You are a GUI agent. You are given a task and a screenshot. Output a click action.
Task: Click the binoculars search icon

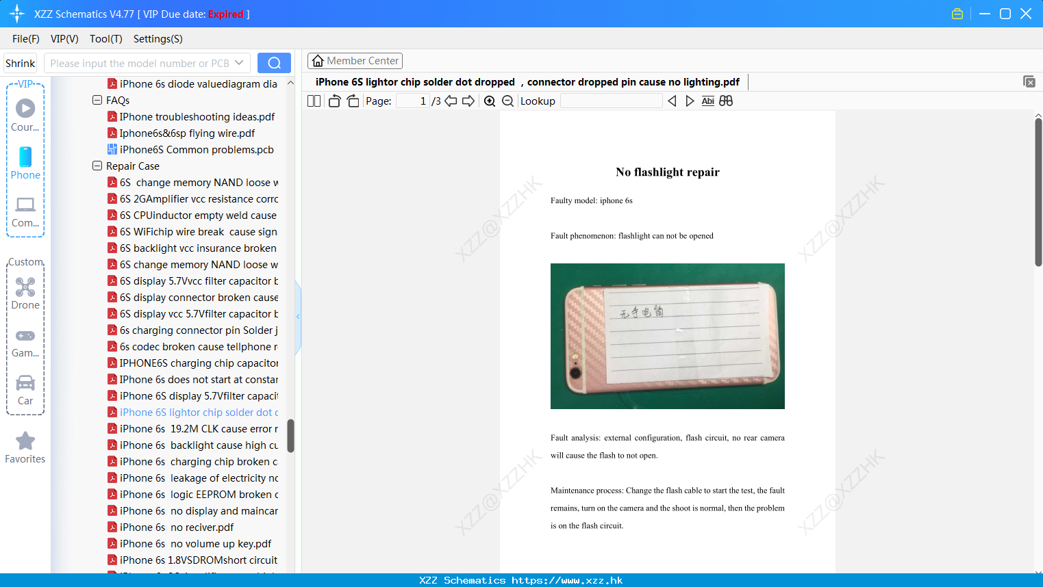[726, 101]
